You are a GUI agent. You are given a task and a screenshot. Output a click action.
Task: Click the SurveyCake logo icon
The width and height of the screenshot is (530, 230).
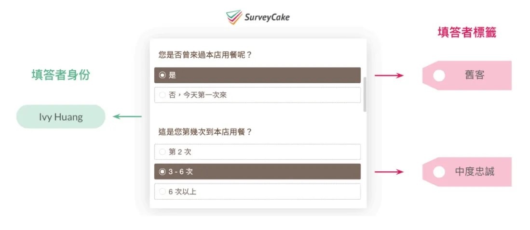click(234, 17)
